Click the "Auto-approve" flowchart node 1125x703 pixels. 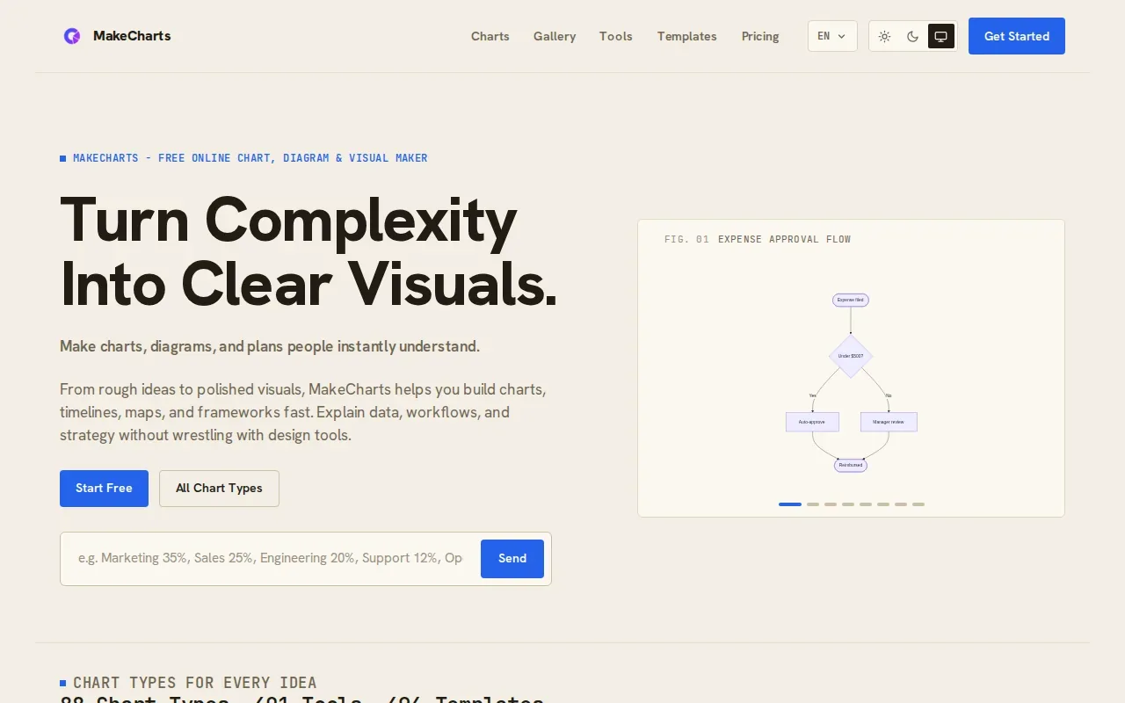pyautogui.click(x=812, y=422)
